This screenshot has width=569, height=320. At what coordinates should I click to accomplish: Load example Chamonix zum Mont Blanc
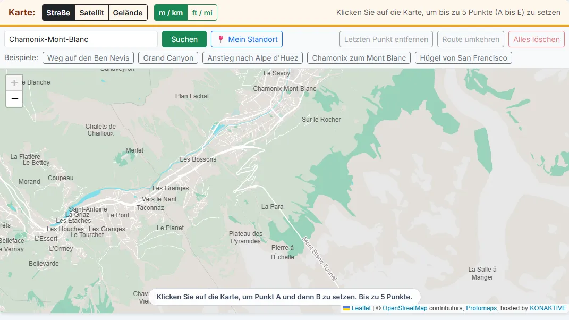(x=359, y=58)
